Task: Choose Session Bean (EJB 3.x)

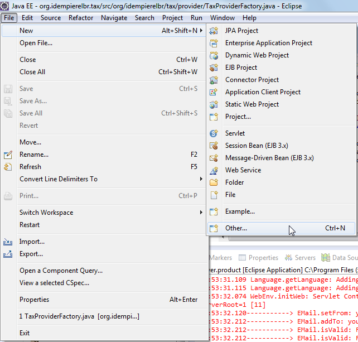Action: [257, 146]
